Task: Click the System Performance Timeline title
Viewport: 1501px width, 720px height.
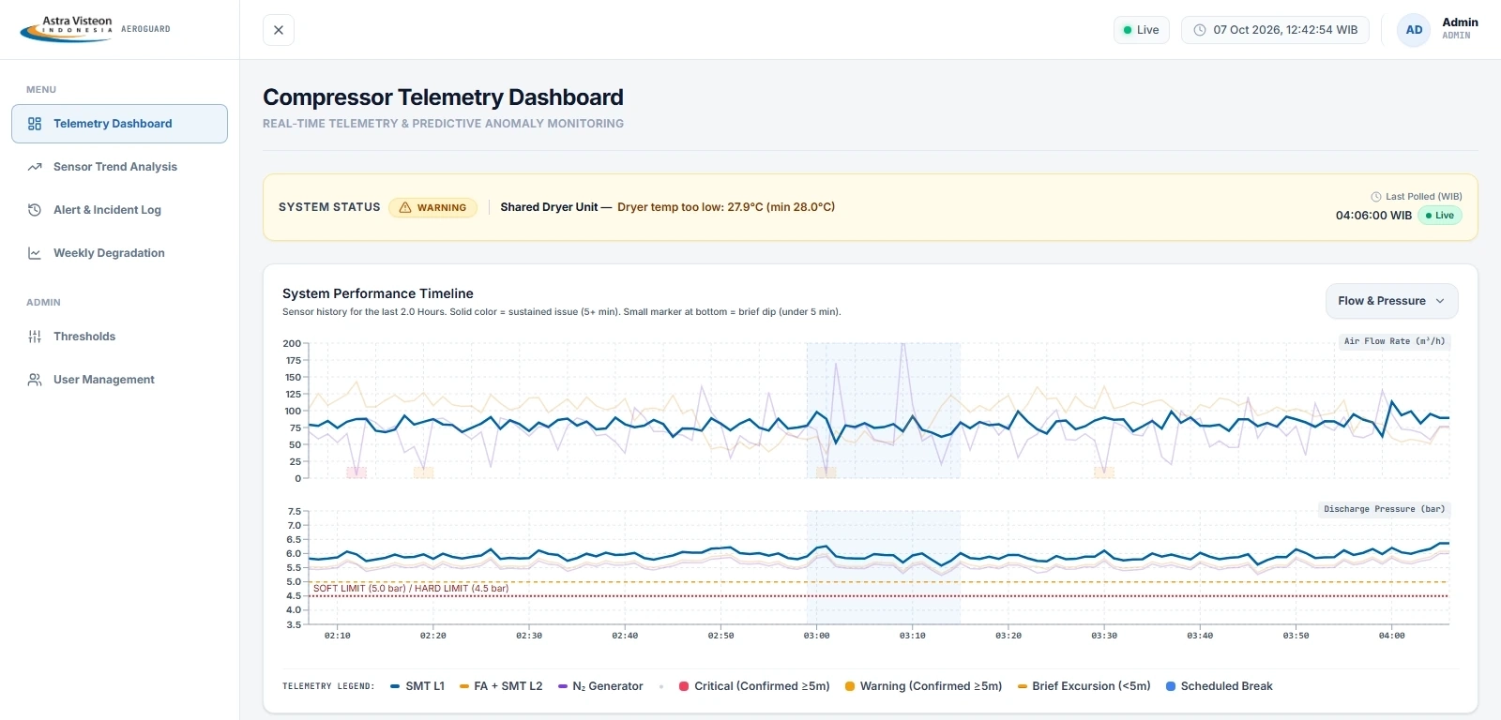Action: 378,293
